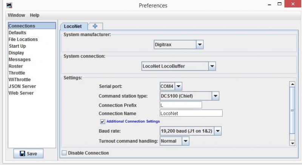This screenshot has width=302, height=165.
Task: Open the Window menu
Action: [x=16, y=15]
